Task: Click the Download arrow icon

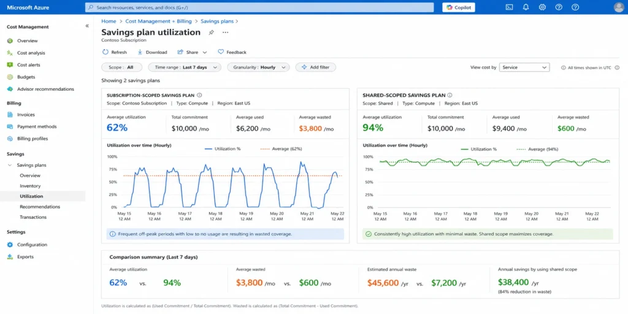Action: pyautogui.click(x=140, y=52)
